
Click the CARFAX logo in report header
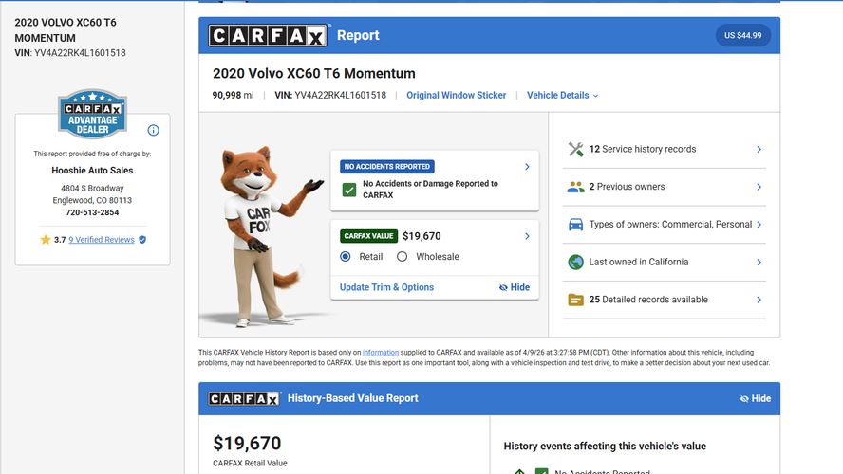pos(268,36)
